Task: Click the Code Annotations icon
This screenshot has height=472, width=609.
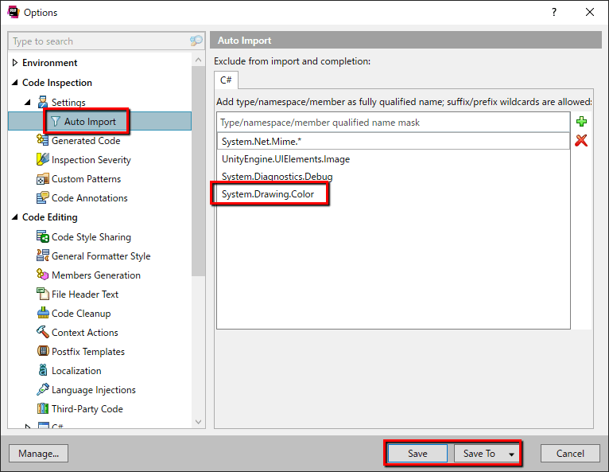Action: pos(42,197)
